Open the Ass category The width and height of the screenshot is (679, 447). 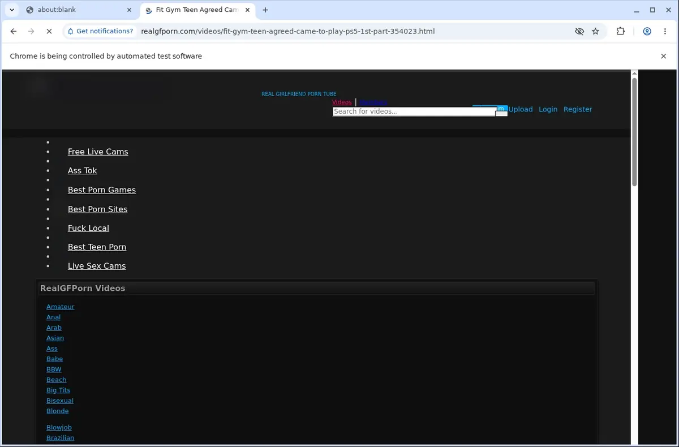click(x=52, y=349)
